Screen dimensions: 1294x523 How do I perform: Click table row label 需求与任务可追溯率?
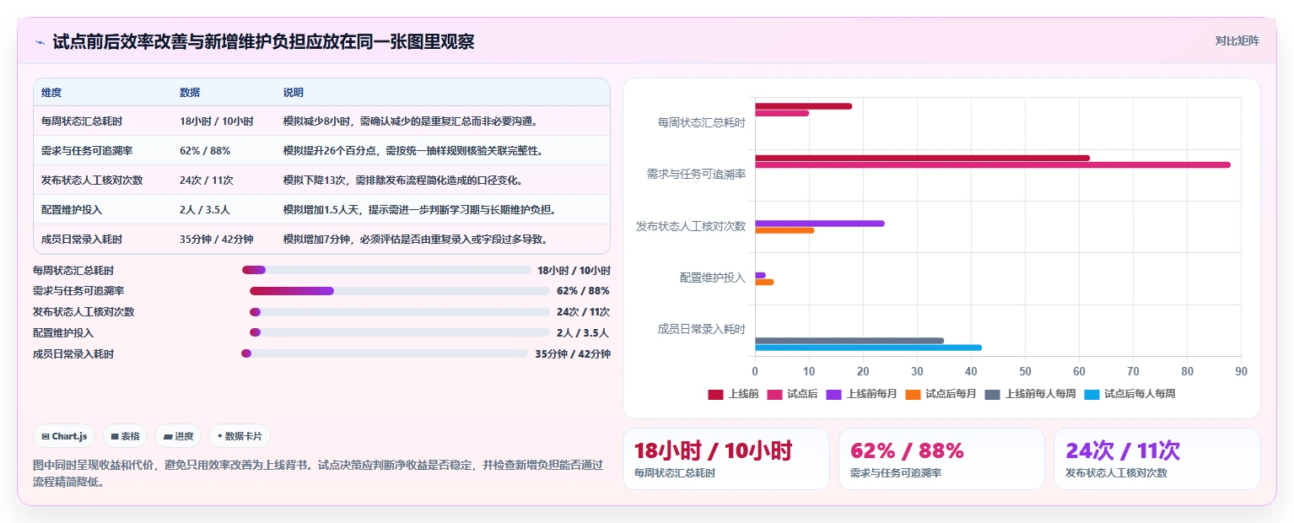[x=87, y=151]
